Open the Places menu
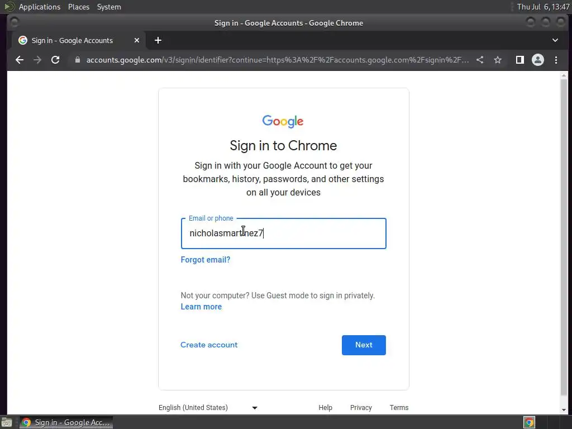572x429 pixels. [x=79, y=7]
